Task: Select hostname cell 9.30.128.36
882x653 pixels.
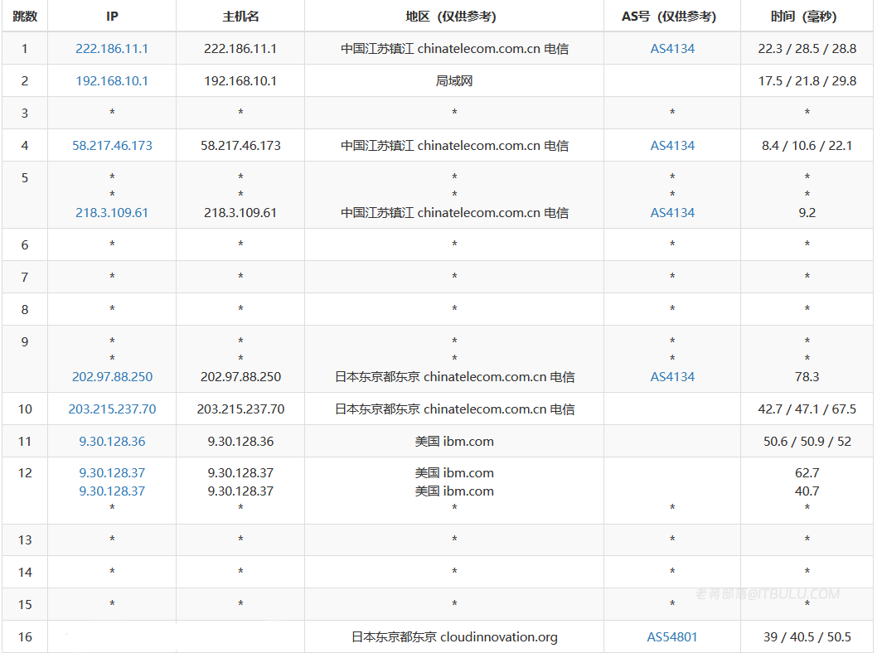Action: click(240, 442)
